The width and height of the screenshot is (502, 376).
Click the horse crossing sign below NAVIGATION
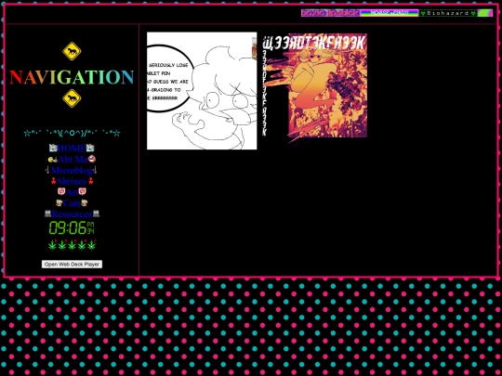(72, 98)
